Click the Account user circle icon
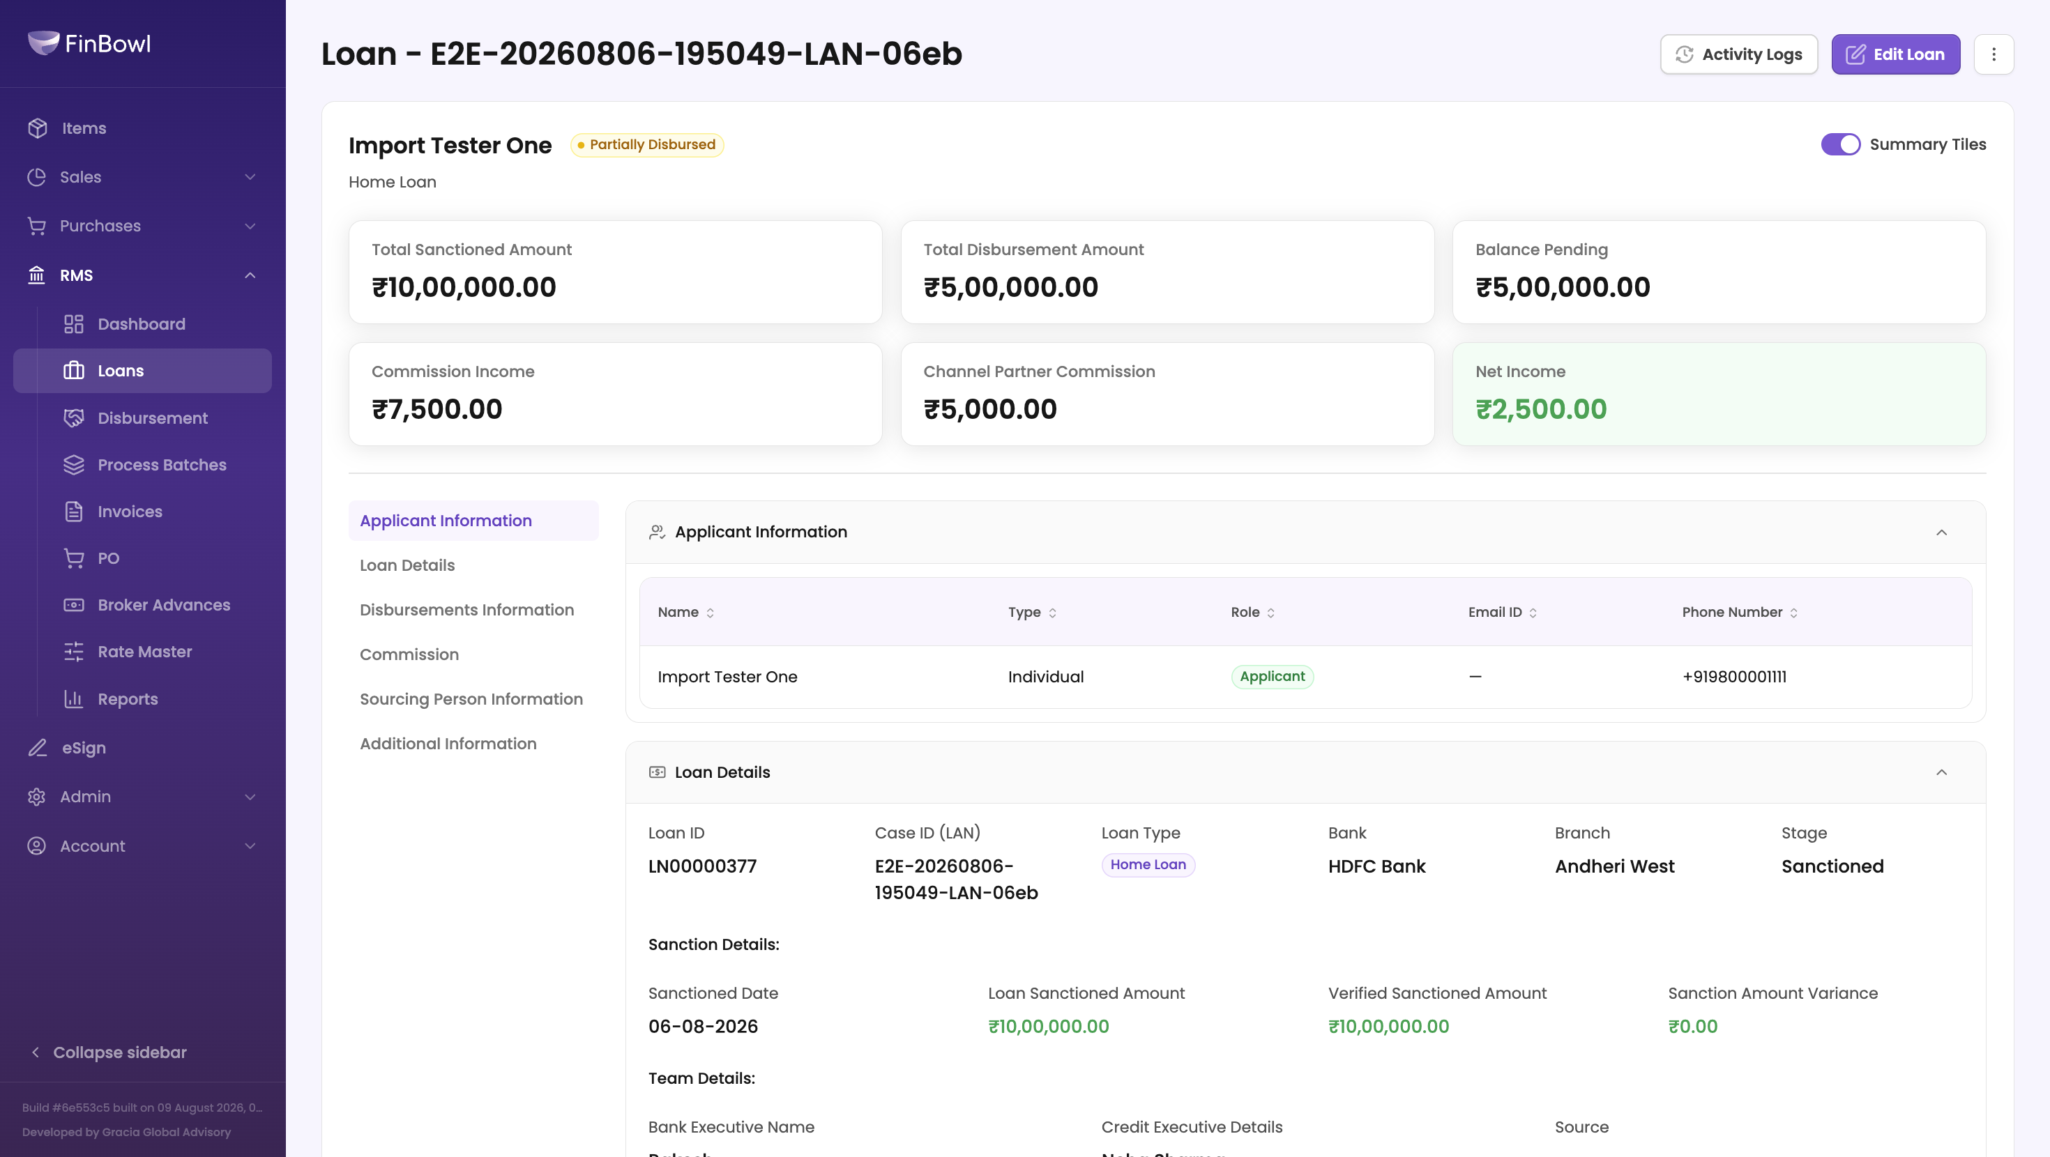The width and height of the screenshot is (2050, 1157). (36, 846)
